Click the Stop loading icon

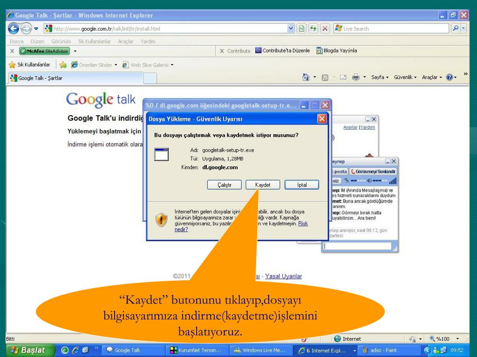click(325, 29)
